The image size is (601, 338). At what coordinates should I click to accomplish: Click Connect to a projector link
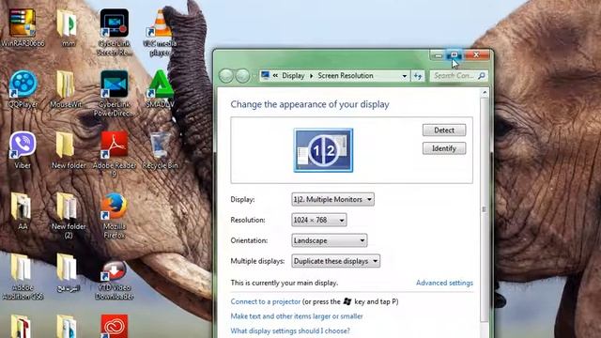click(x=265, y=301)
